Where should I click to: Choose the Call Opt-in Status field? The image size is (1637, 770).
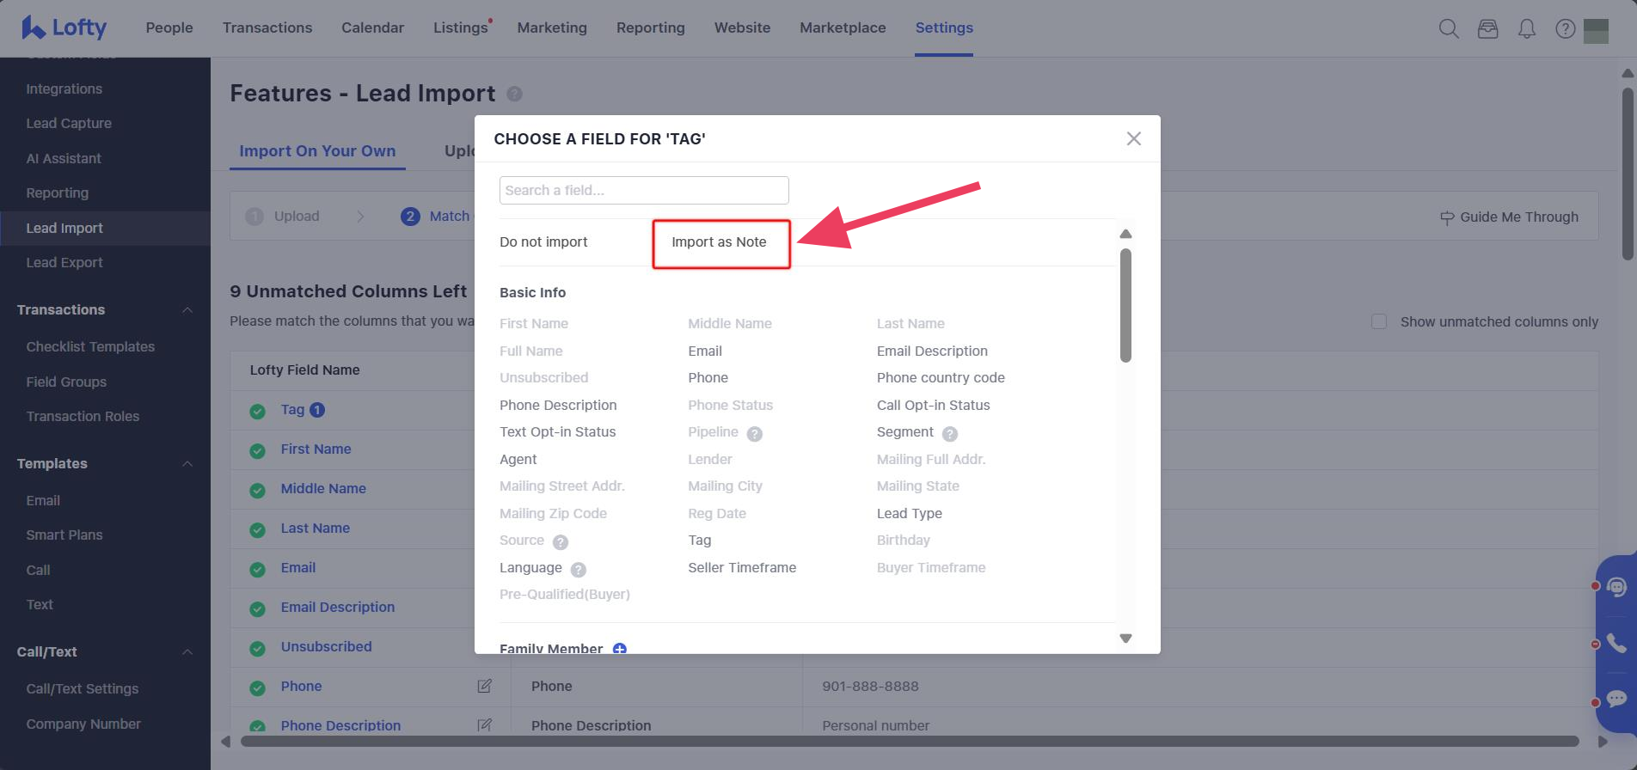click(934, 405)
